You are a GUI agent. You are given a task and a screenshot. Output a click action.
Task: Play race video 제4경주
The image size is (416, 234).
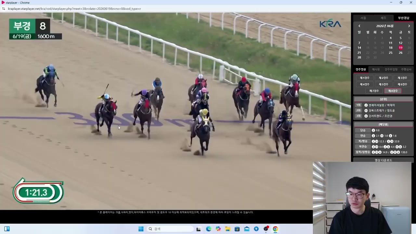(364, 84)
